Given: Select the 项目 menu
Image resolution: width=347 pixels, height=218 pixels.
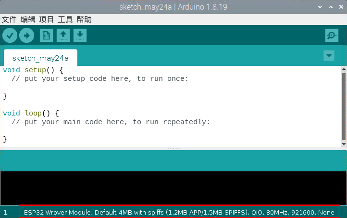Looking at the screenshot, I should 47,20.
